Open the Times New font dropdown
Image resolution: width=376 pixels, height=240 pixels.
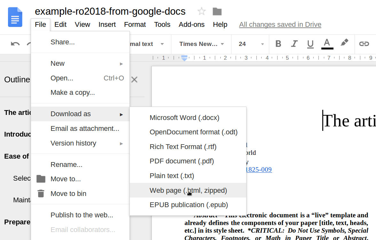click(201, 44)
